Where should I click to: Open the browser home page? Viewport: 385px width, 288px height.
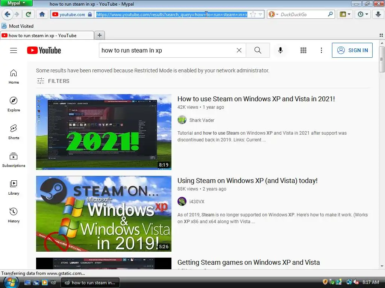(x=42, y=15)
